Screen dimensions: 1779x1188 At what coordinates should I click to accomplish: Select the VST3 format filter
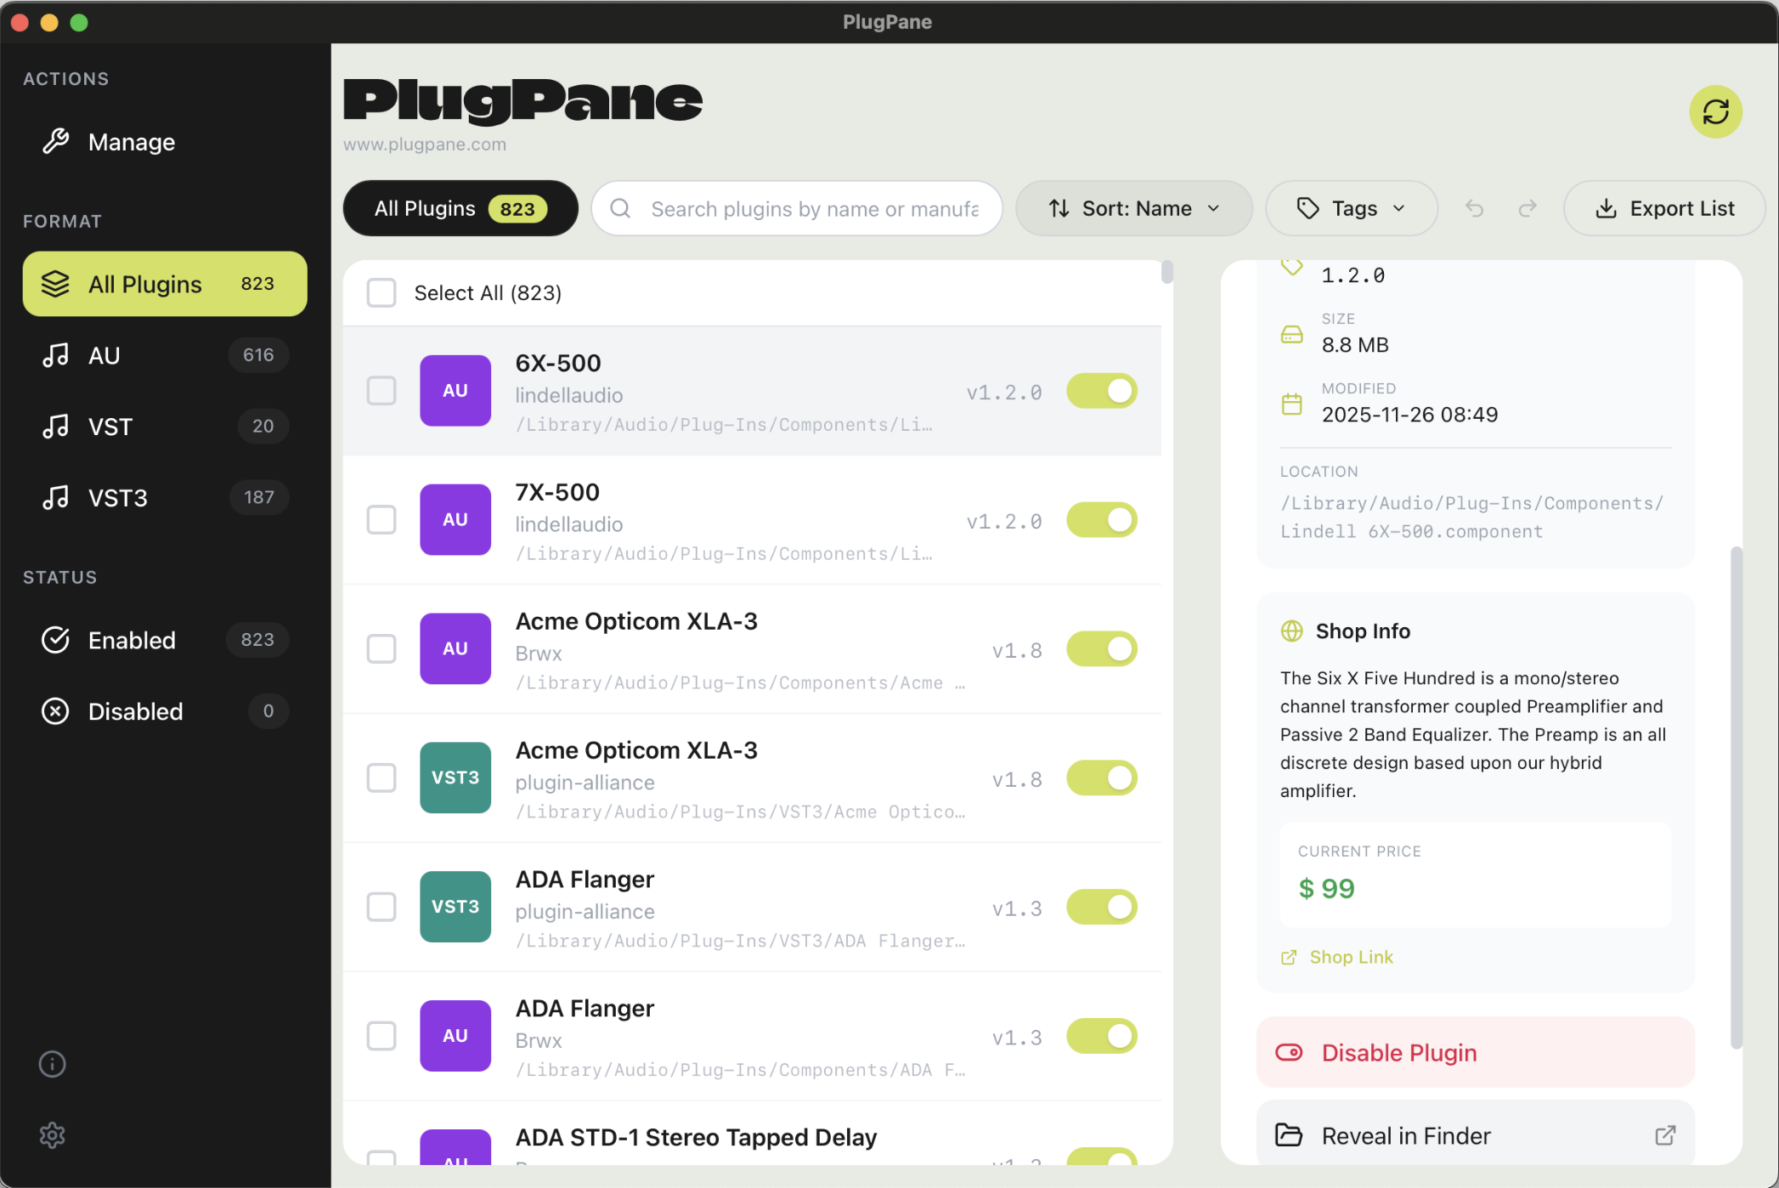coord(165,497)
